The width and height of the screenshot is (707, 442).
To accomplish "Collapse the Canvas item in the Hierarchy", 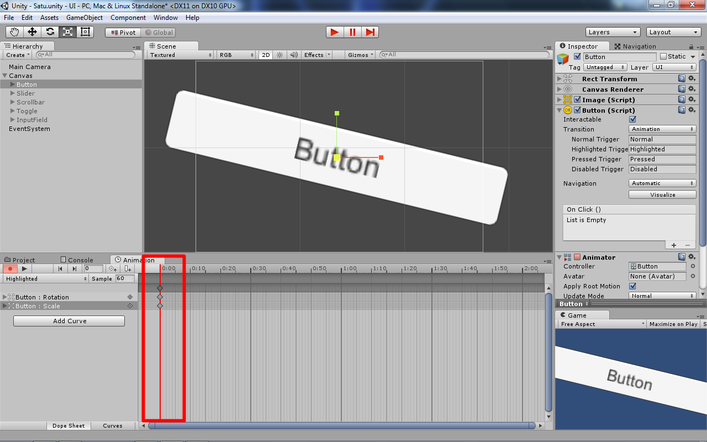I will click(x=5, y=75).
